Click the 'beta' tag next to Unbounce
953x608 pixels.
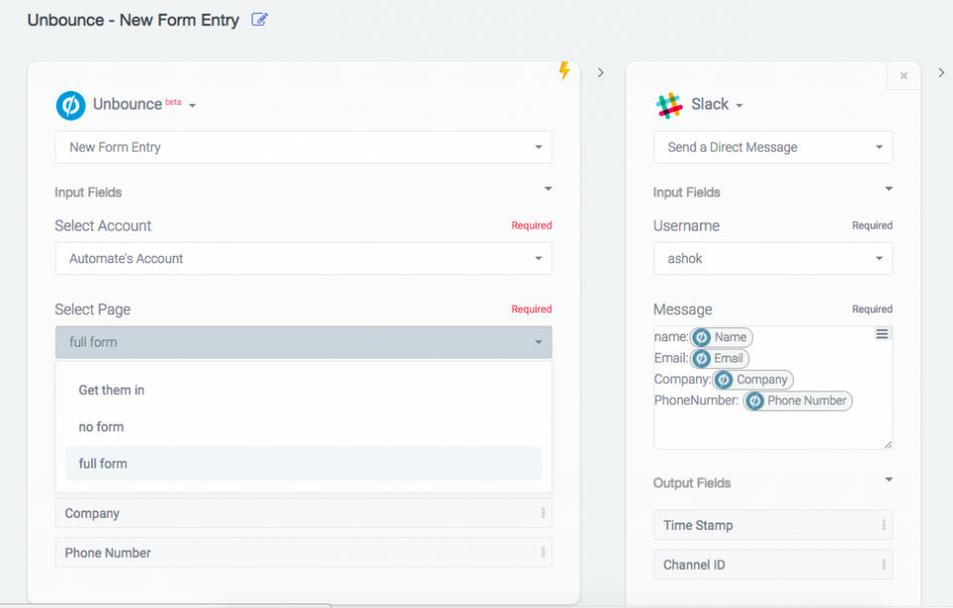173,101
